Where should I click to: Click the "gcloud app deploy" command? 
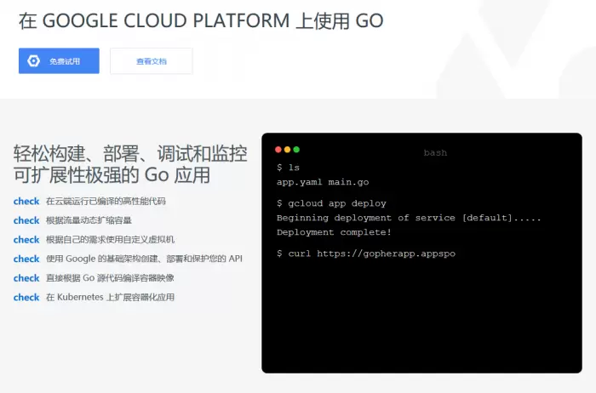(x=337, y=203)
